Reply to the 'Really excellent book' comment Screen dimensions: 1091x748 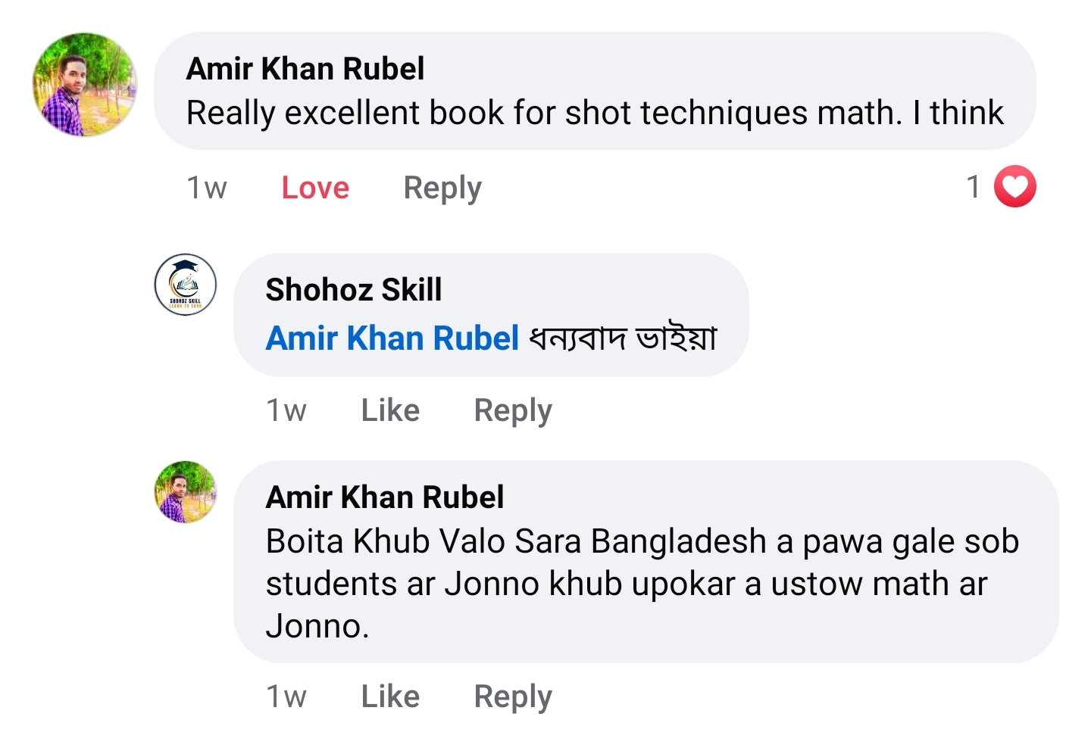[442, 188]
